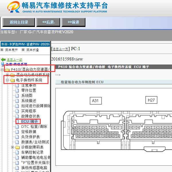The image size is (172, 172).
Task: Open the 诊断故障码表 folder
Action: pyautogui.click(x=32, y=147)
